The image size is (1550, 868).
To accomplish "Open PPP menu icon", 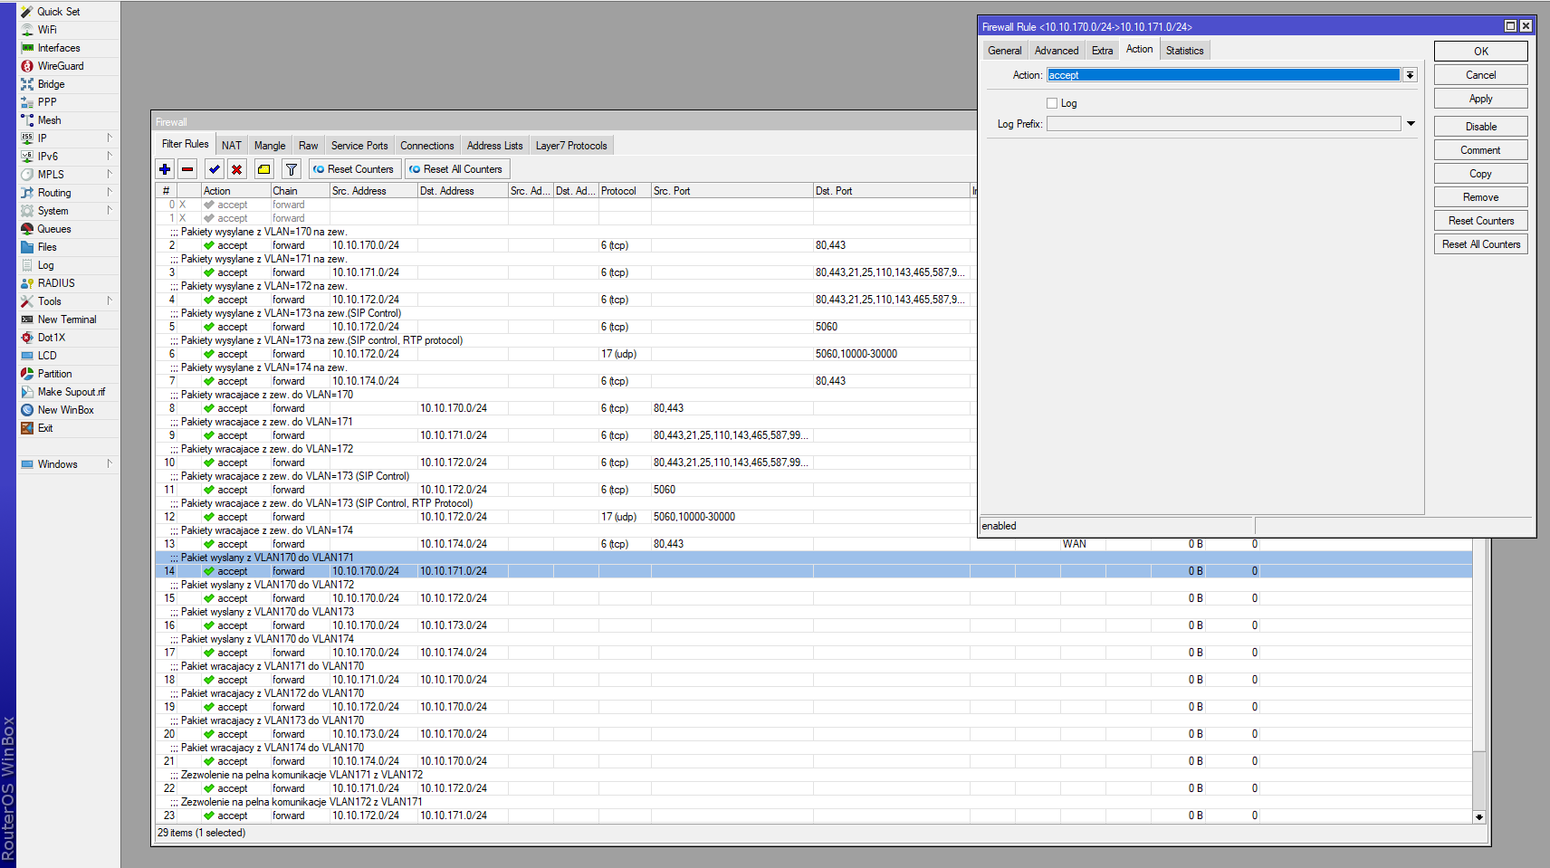I will click(27, 102).
